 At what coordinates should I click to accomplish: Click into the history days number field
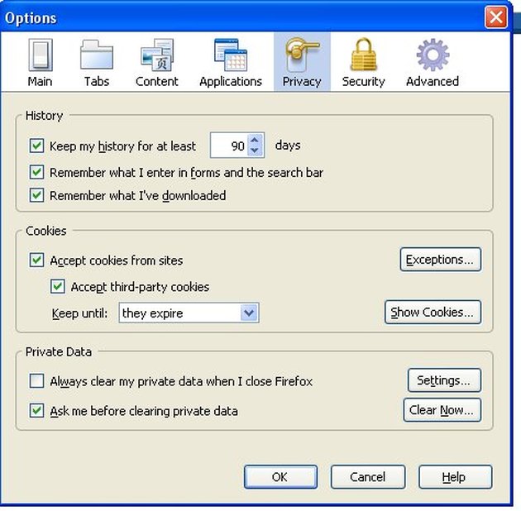tap(229, 146)
